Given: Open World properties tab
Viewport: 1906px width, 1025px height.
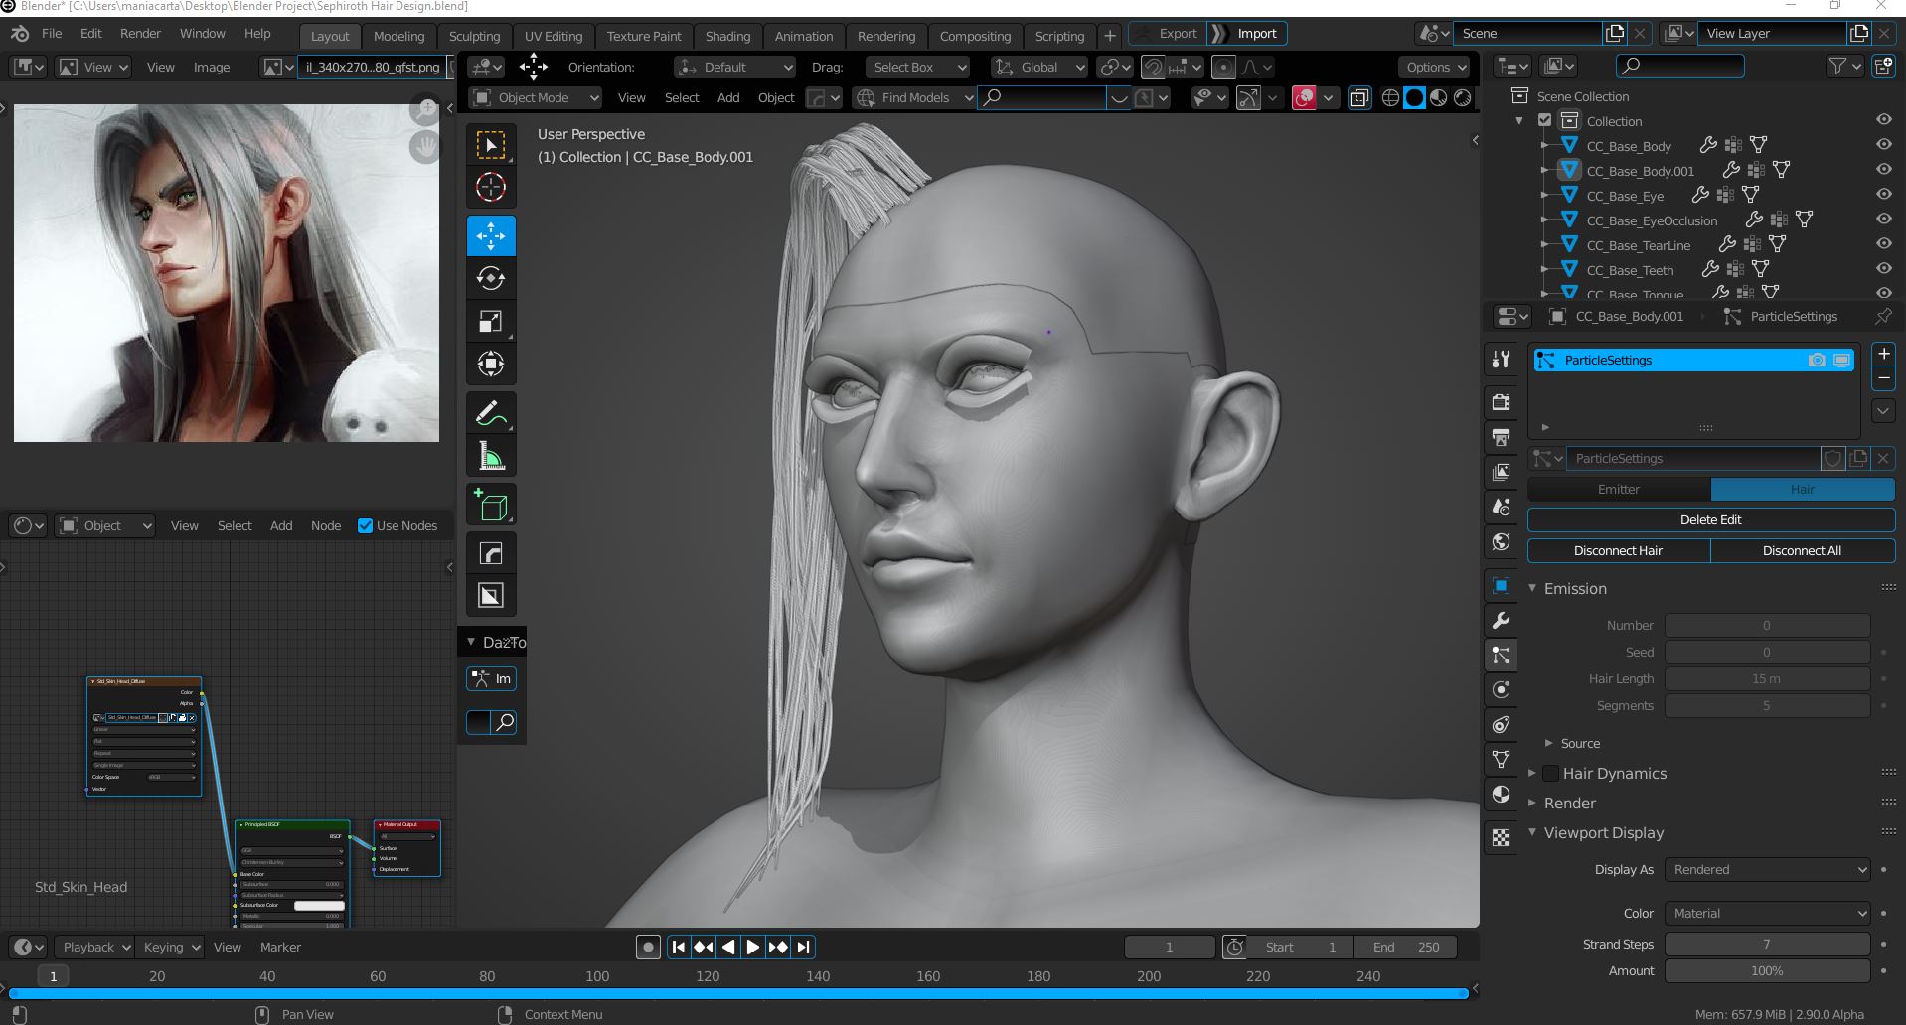Looking at the screenshot, I should (1502, 541).
